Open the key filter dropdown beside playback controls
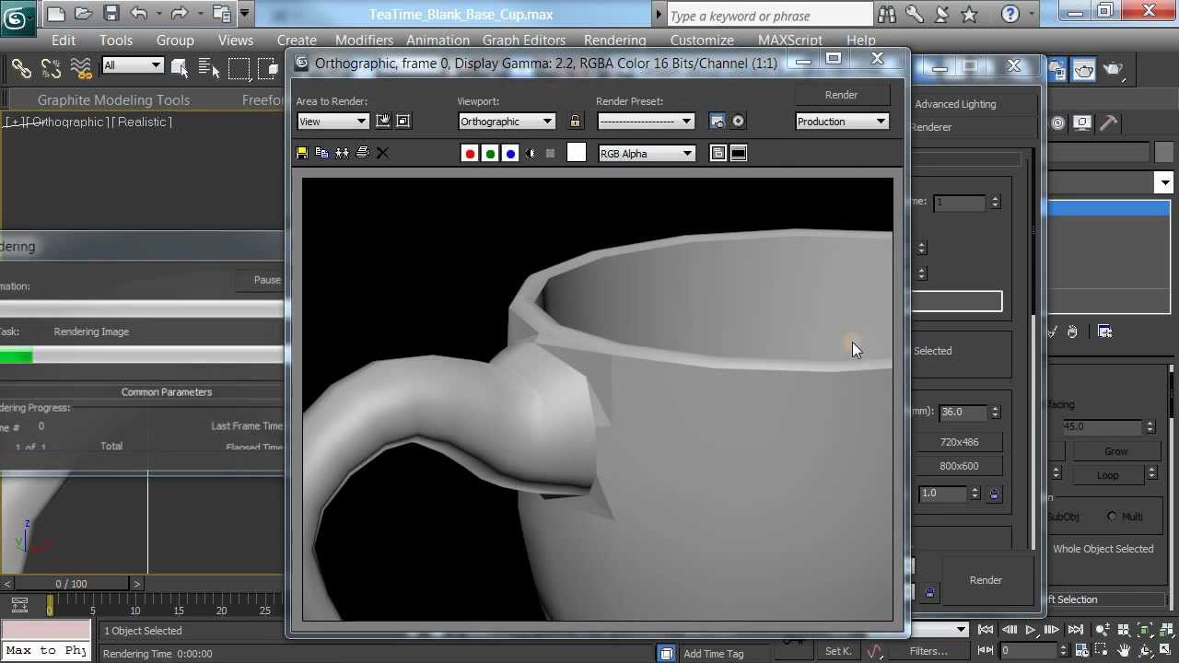The image size is (1179, 663). click(962, 630)
